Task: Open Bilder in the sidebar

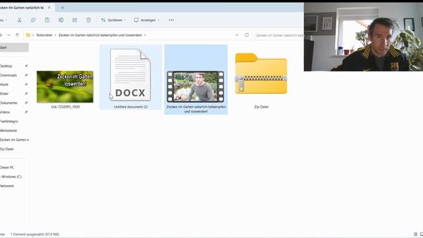Action: click(x=5, y=94)
